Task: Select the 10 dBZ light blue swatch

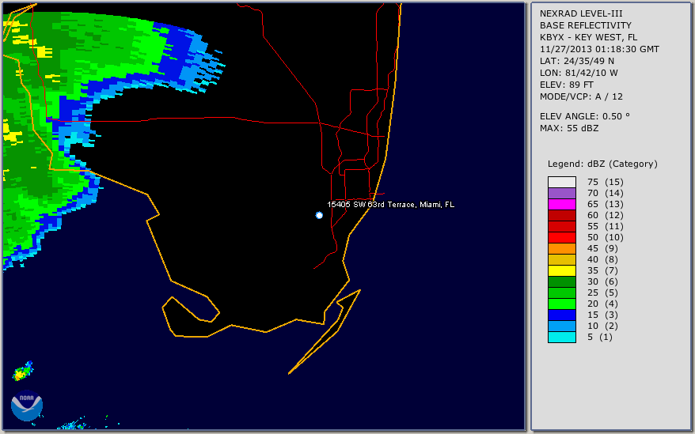Action: coord(562,326)
